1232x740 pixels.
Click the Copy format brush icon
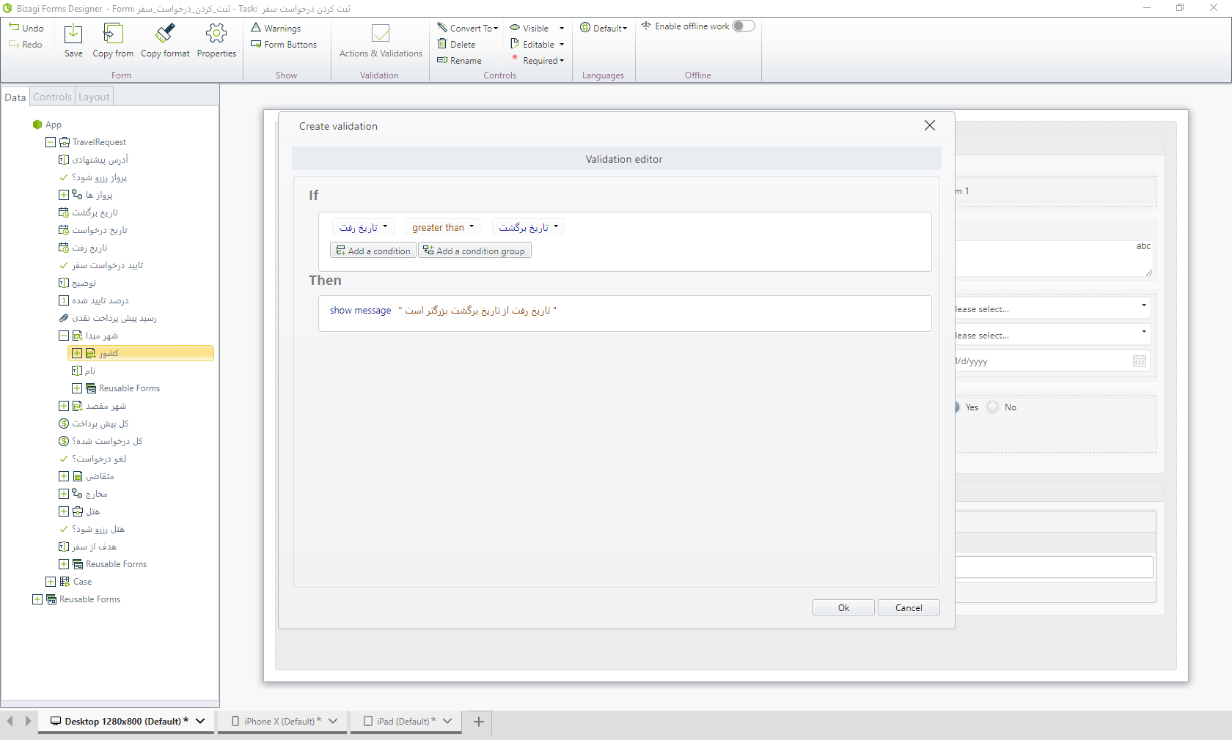(165, 34)
